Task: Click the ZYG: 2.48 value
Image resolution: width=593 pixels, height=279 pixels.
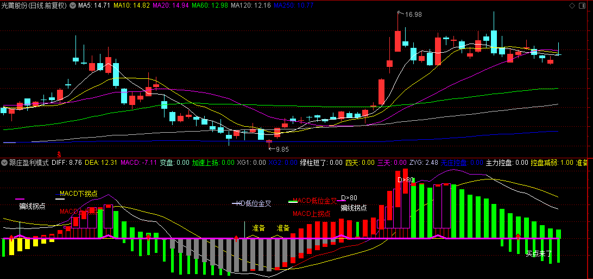Action: (x=424, y=163)
